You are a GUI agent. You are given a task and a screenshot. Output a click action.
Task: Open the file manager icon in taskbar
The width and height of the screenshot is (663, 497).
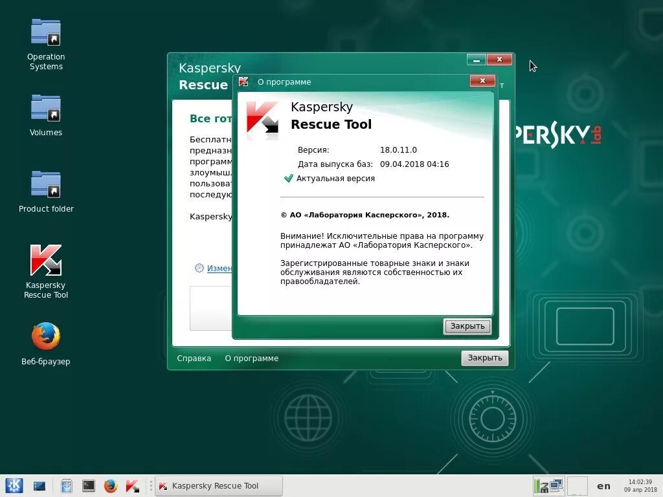pos(67,485)
